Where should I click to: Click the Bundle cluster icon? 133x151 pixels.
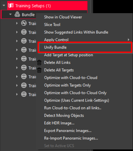tap(17, 14)
